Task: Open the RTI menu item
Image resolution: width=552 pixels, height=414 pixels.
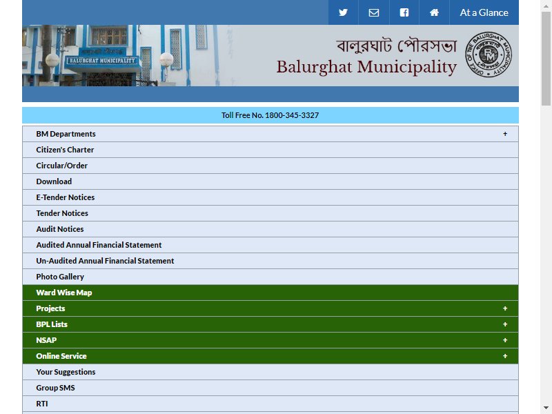Action: point(270,404)
